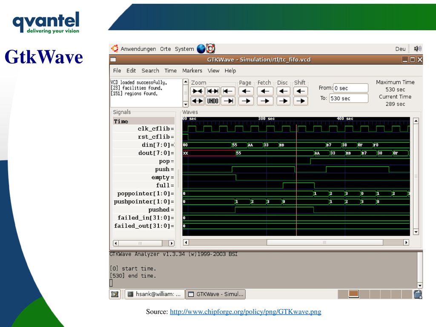Open the View menu
Image resolution: width=436 pixels, height=327 pixels.
214,71
